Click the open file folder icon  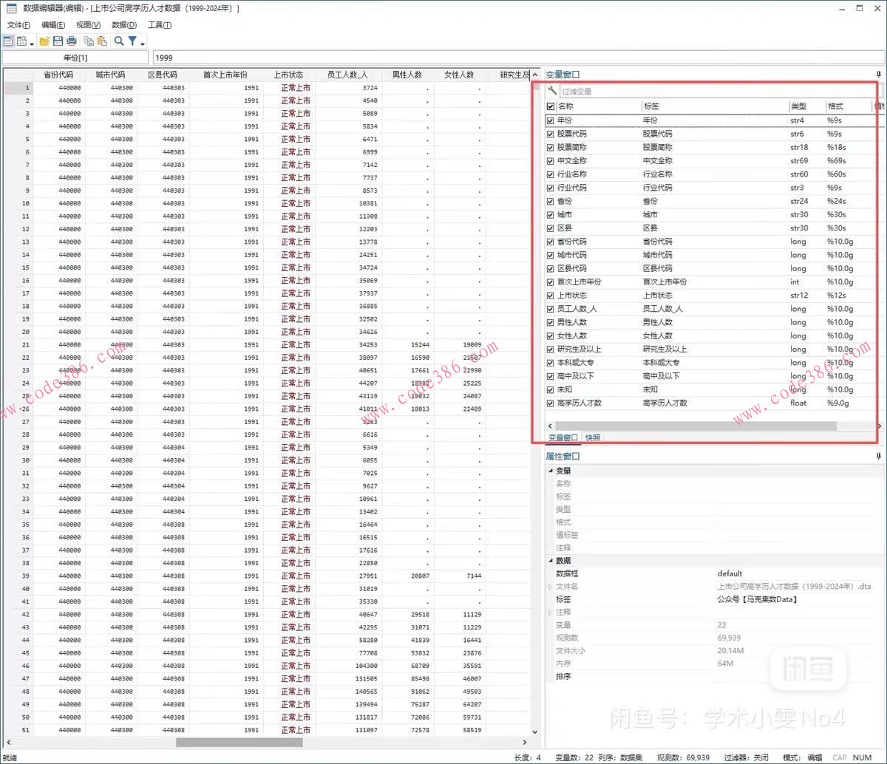point(44,41)
